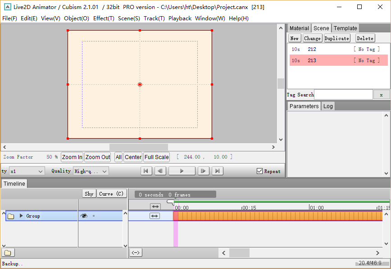This screenshot has height=269, width=391.
Task: Click canvas vertical scrollbar thumb
Action: [x=281, y=83]
